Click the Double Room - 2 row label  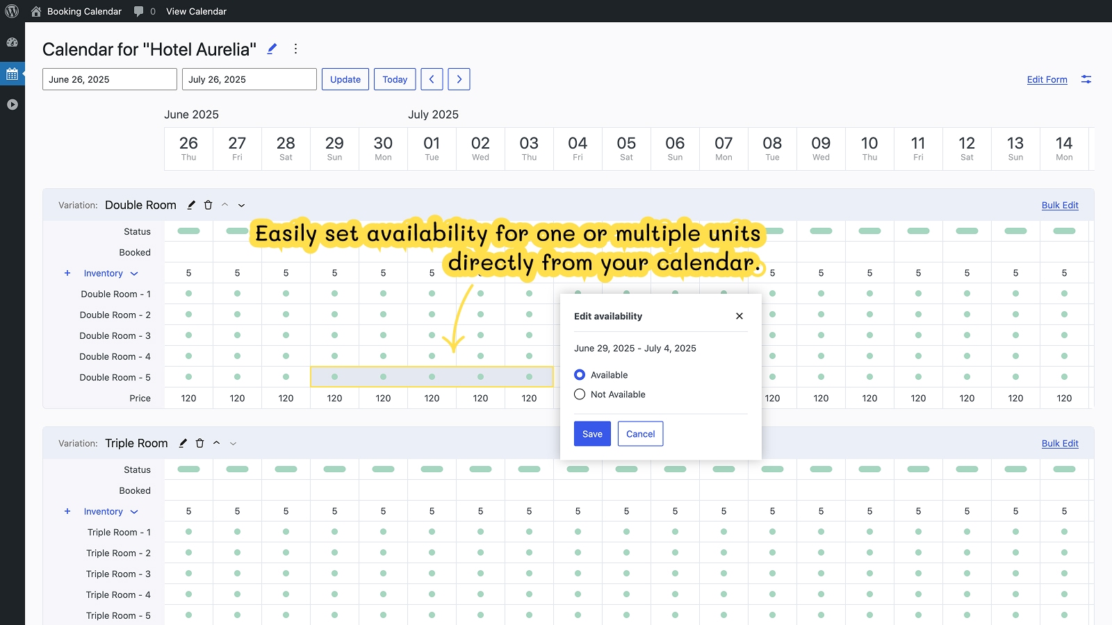(115, 315)
